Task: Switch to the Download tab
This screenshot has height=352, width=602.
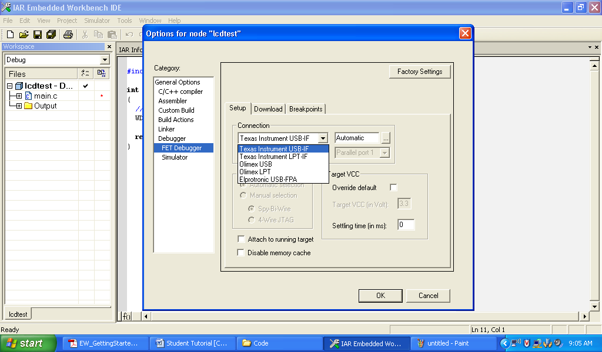Action: (x=268, y=109)
